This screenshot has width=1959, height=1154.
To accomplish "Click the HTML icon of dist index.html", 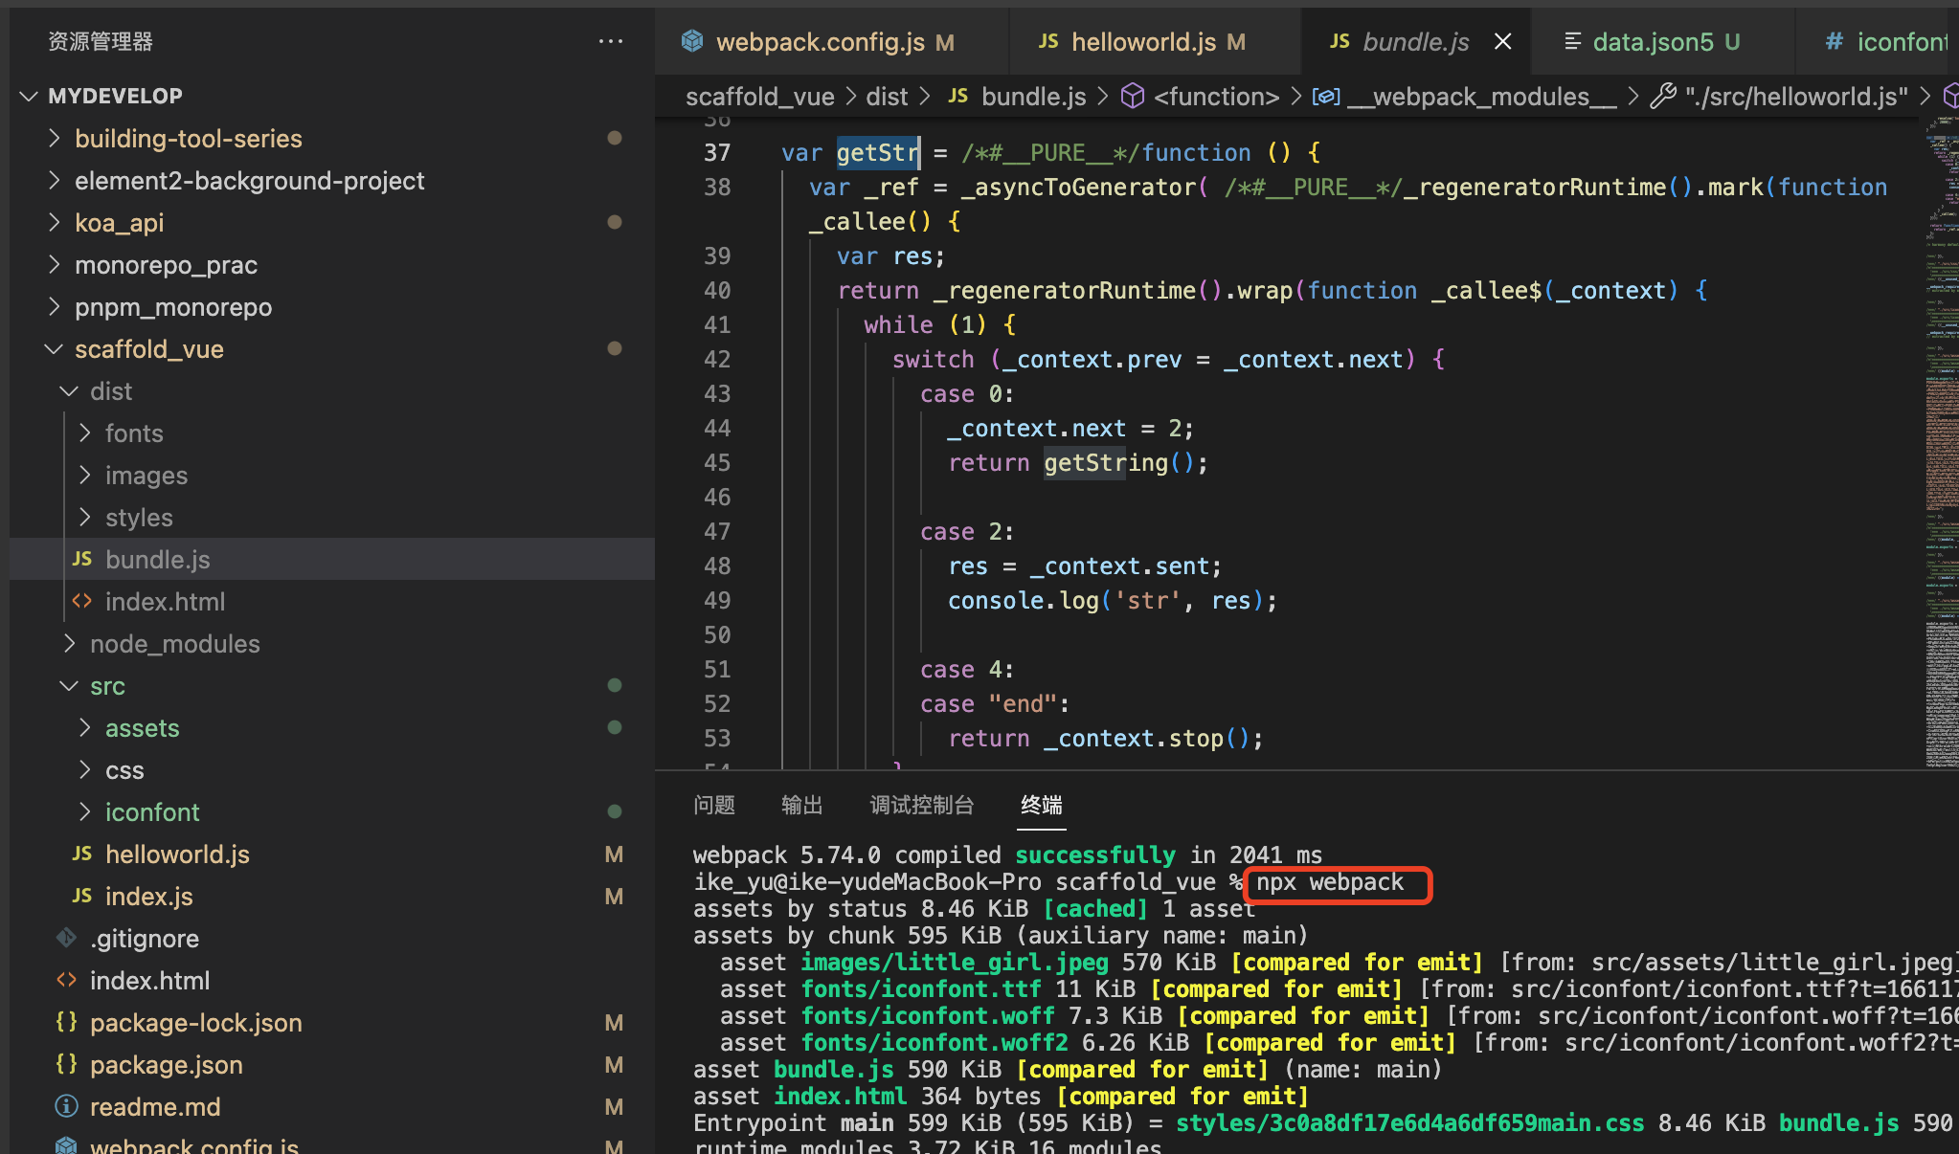I will 82,601.
